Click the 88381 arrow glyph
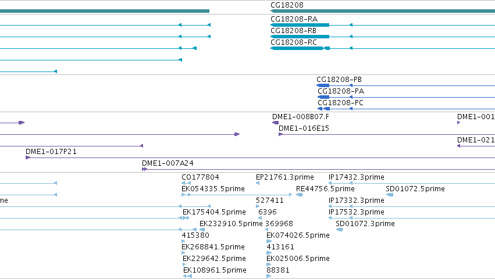The image size is (495, 279). pos(269,276)
